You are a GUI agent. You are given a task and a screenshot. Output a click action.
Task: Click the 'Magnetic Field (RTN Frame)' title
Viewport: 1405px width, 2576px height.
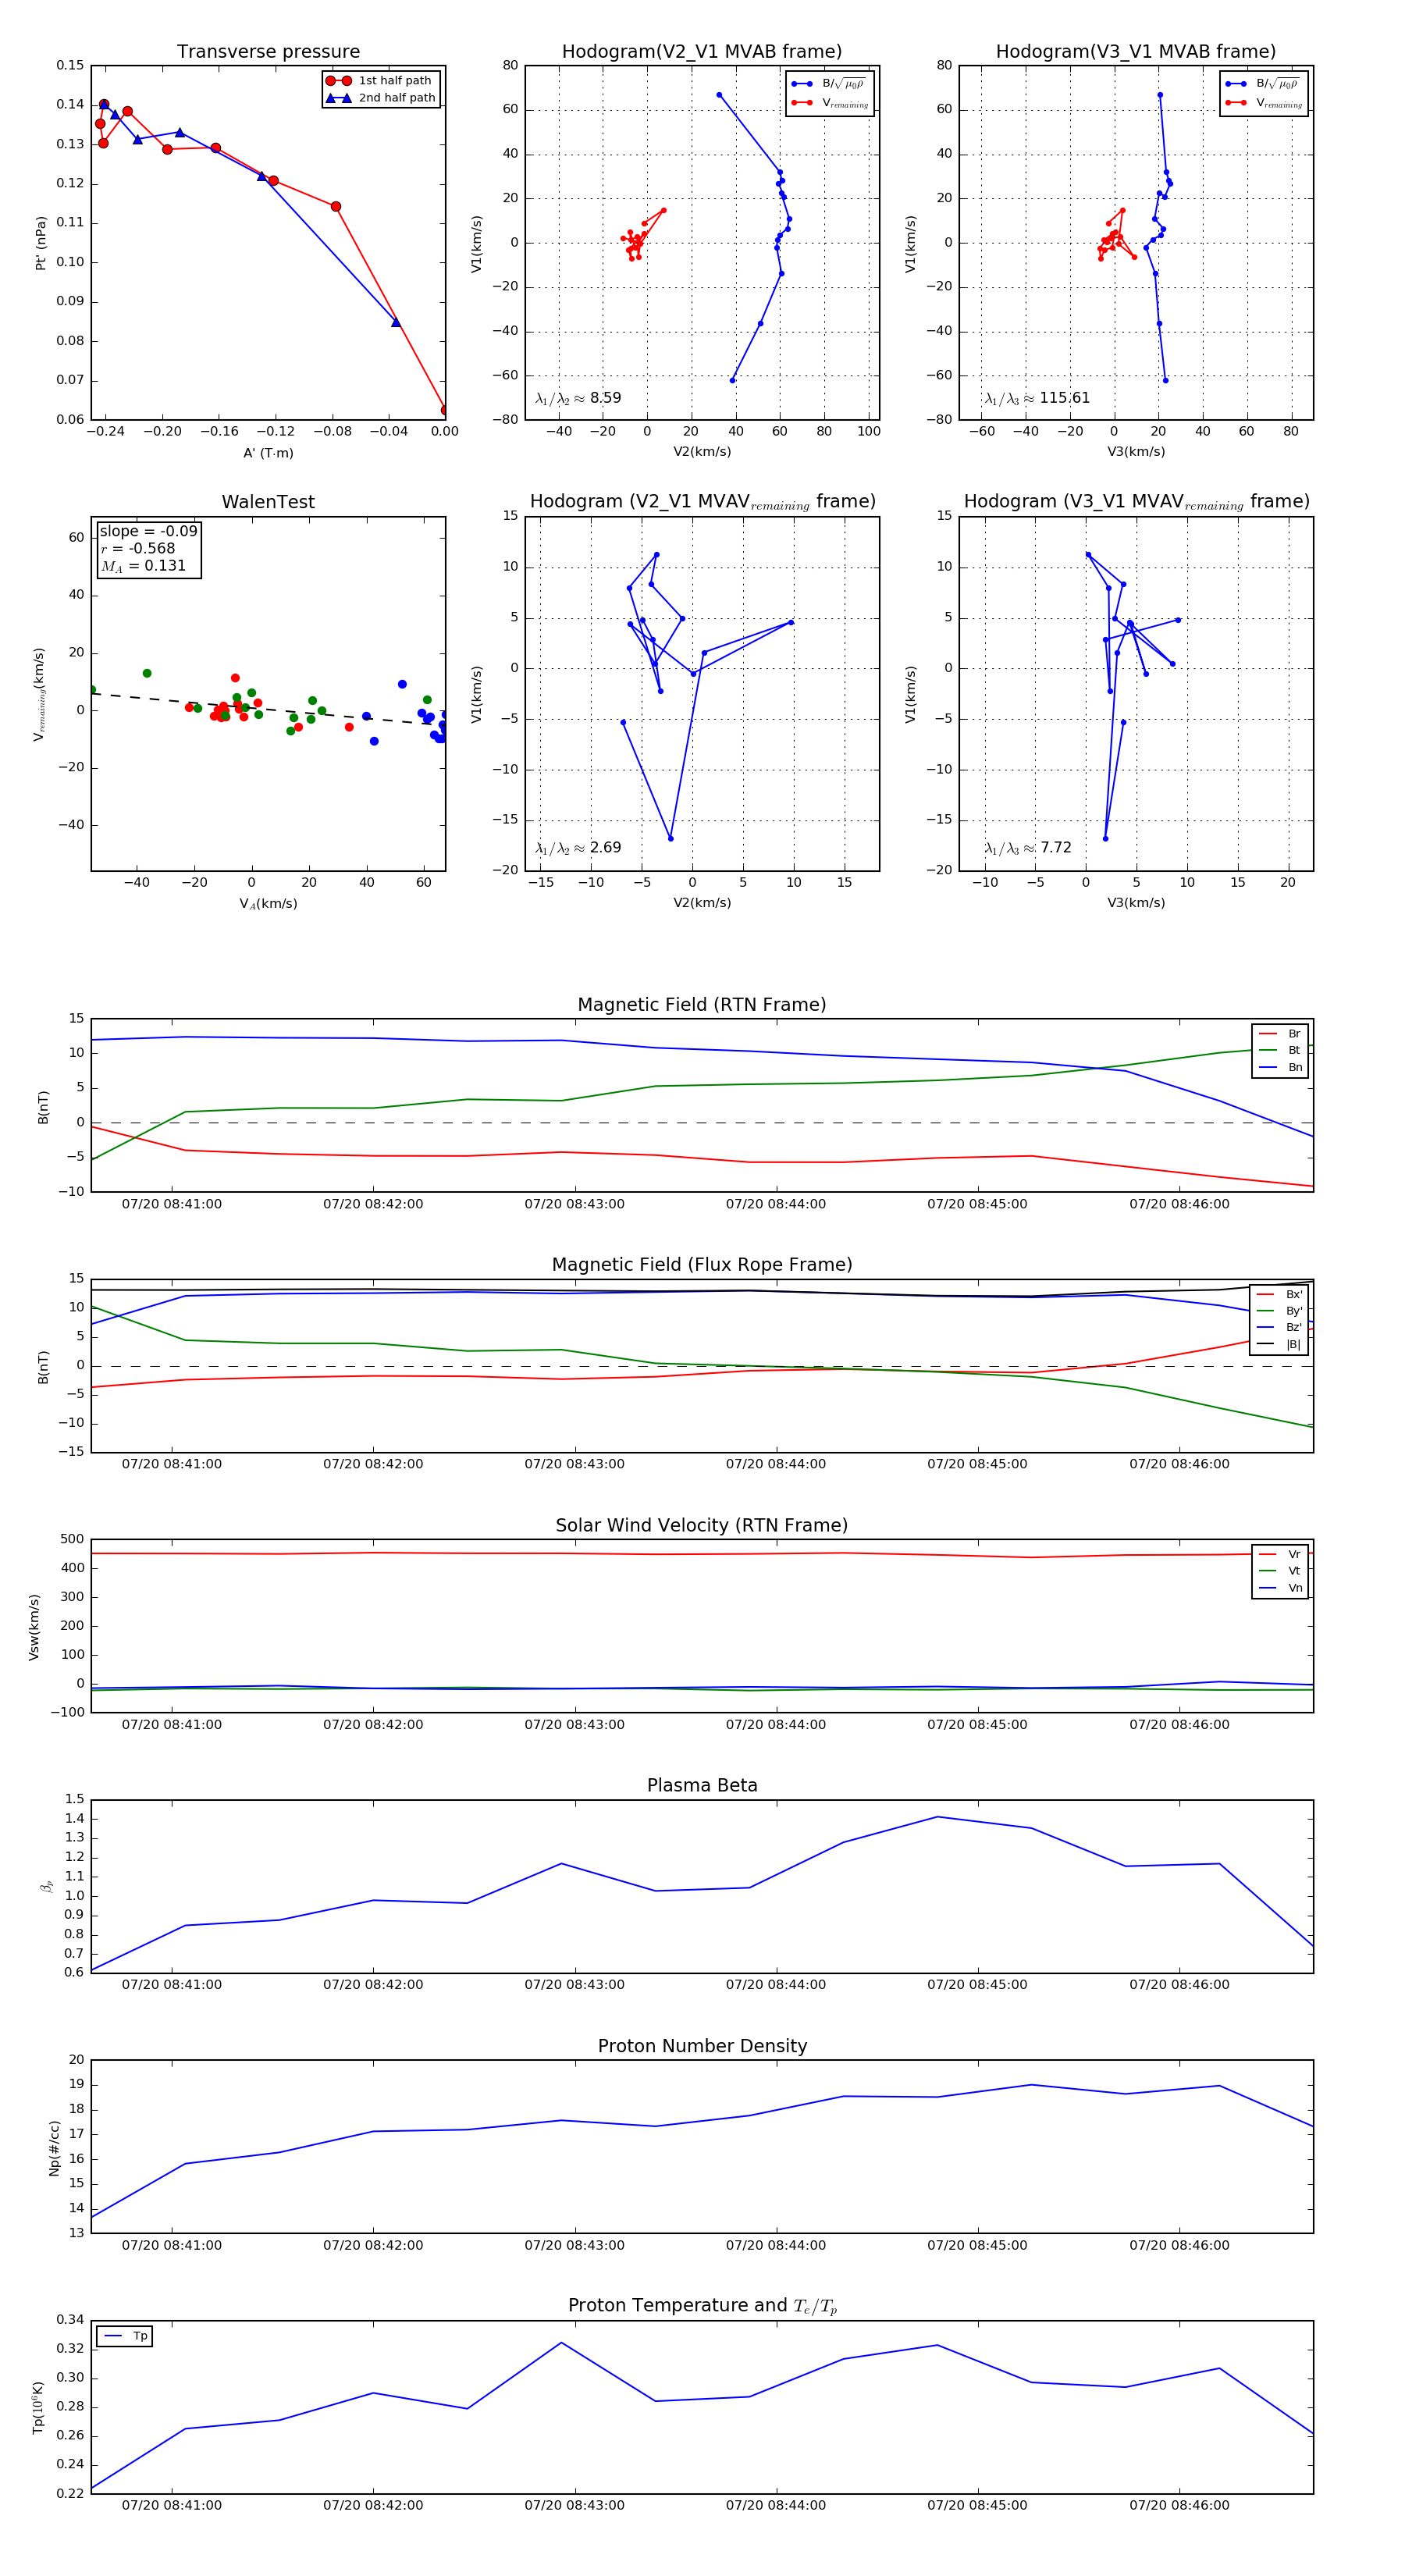tap(702, 1005)
